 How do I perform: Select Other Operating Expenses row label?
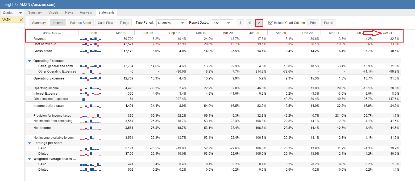point(57,71)
